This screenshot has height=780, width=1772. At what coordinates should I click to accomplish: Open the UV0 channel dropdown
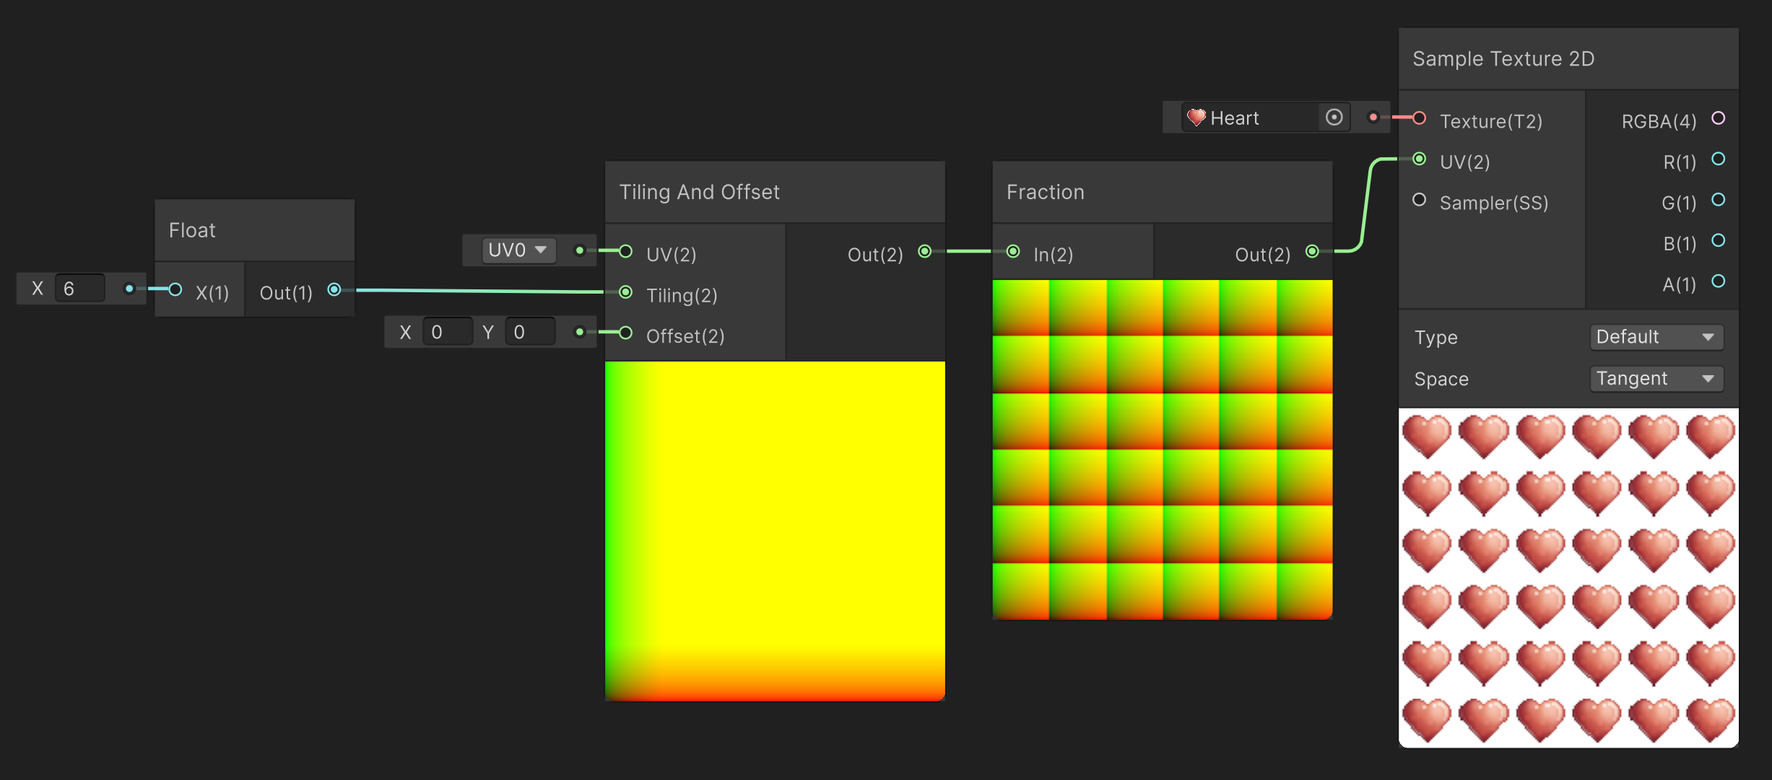click(517, 250)
